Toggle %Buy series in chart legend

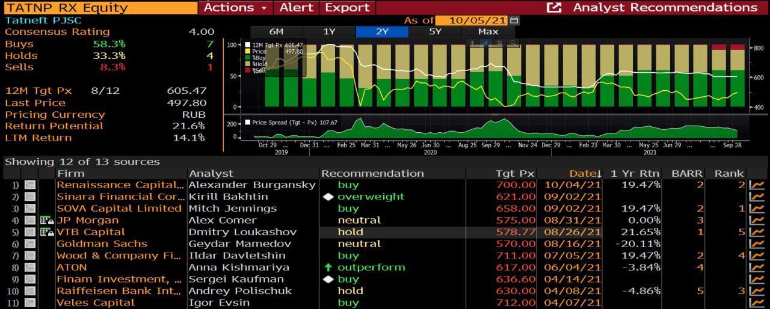click(x=256, y=58)
